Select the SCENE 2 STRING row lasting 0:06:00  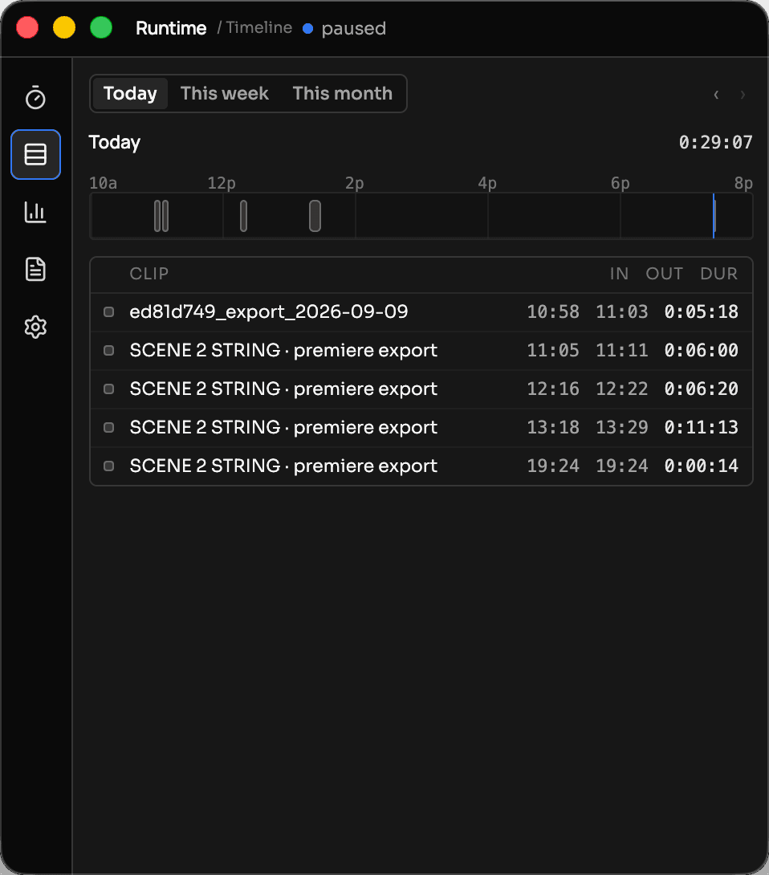click(x=421, y=351)
